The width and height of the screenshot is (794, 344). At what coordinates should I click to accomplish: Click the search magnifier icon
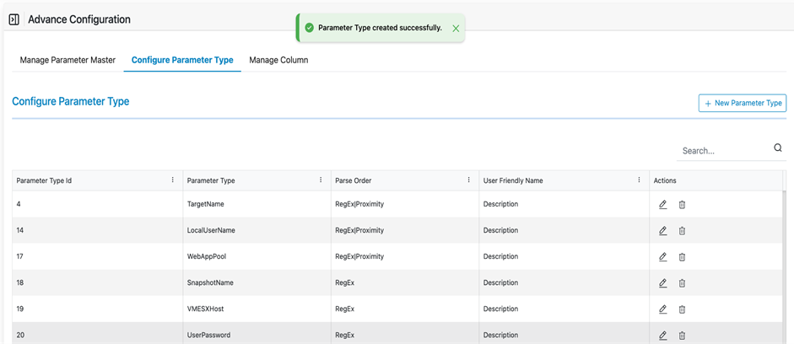(x=777, y=148)
